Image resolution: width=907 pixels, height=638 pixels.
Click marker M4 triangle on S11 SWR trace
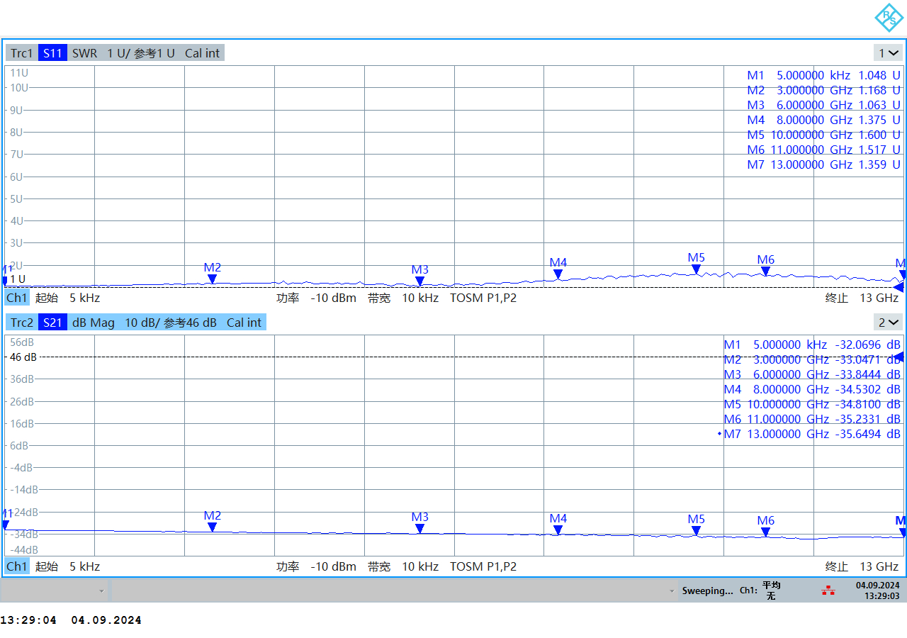tap(558, 274)
